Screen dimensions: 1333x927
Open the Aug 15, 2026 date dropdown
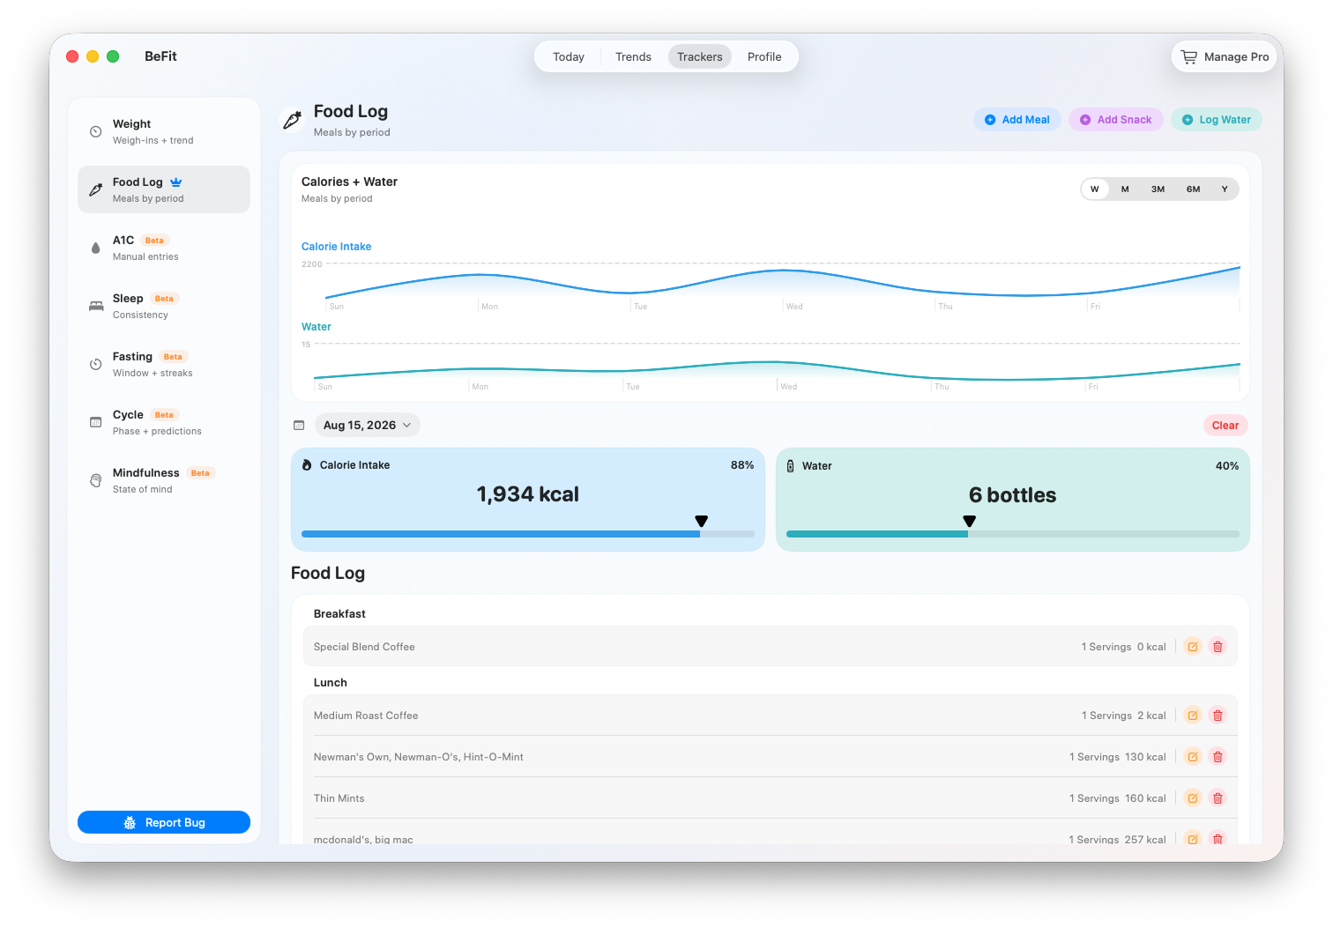pos(368,426)
